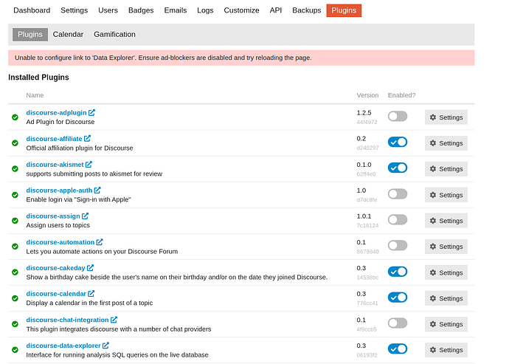Enable the discourse-automation plugin toggle
The width and height of the screenshot is (509, 364).
[398, 245]
